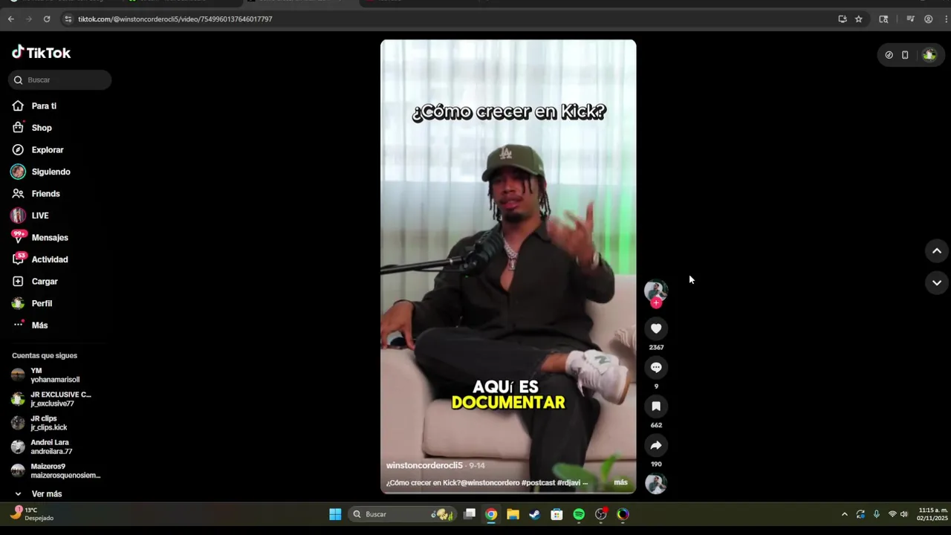Click the site info icon in the address bar

tap(68, 19)
